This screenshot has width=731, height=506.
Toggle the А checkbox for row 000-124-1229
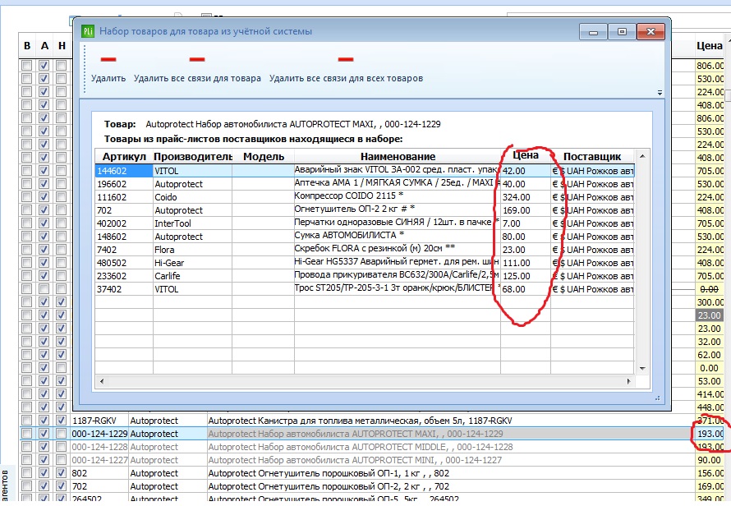coord(44,433)
